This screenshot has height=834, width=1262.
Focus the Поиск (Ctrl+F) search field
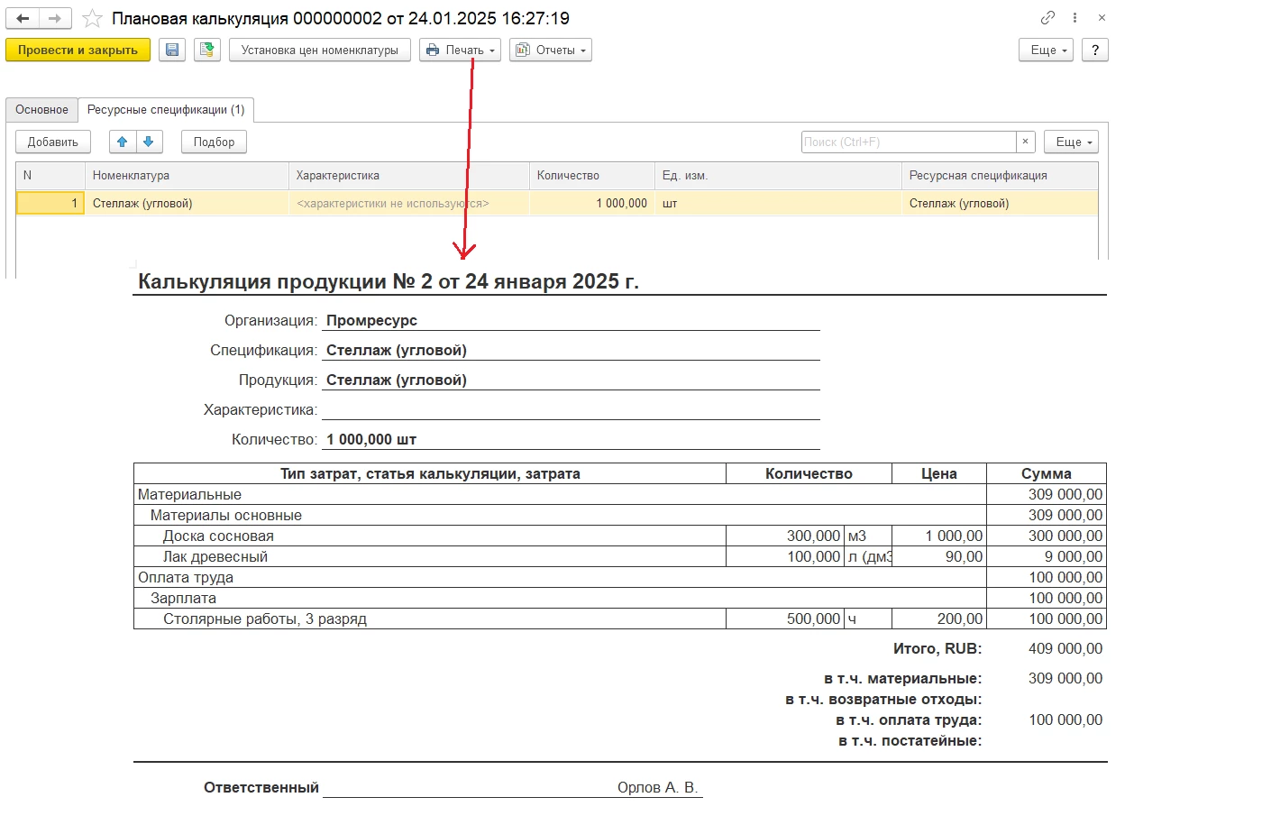coord(909,142)
